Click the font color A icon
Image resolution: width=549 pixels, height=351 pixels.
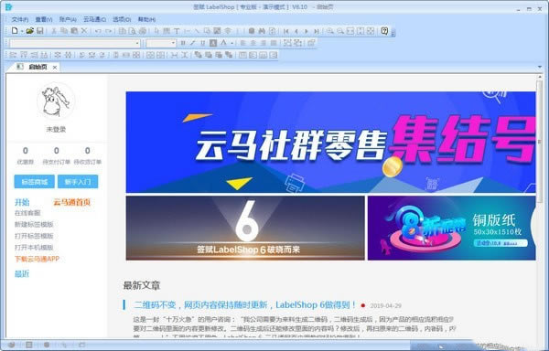[223, 43]
